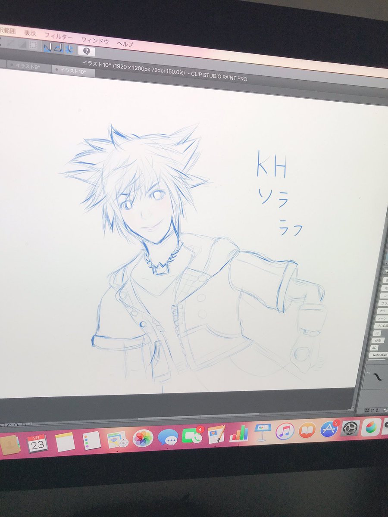
Task: Open Numbers in the Dock
Action: [239, 433]
